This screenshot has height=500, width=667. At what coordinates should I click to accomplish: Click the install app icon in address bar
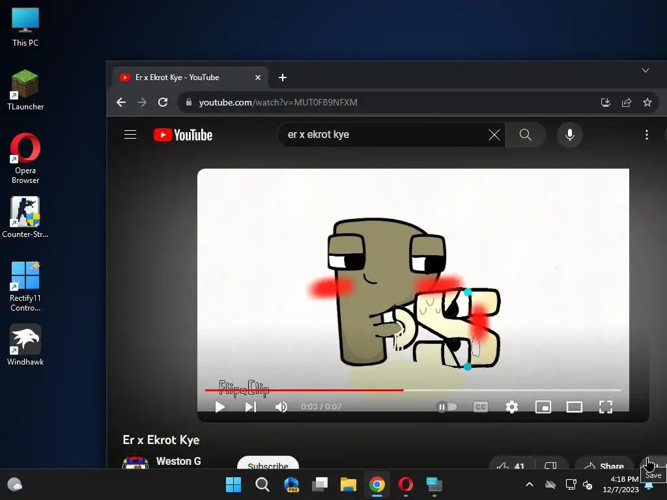605,102
